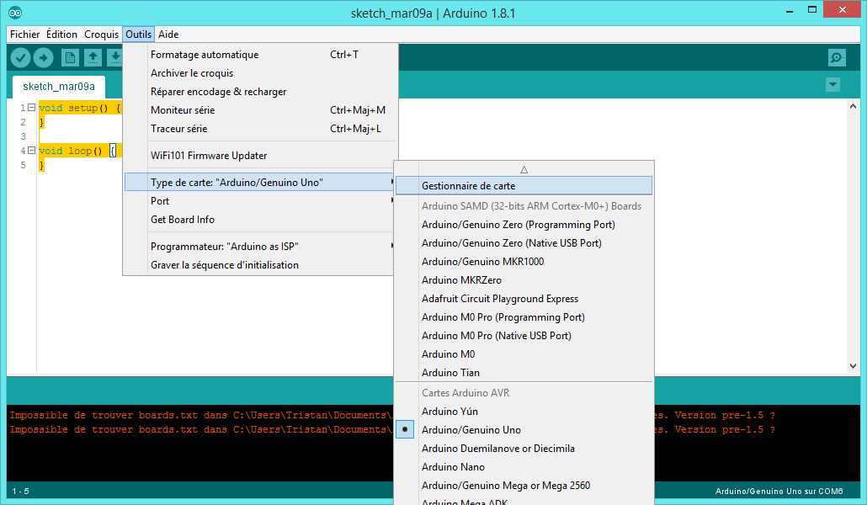Select the Arduino MKRZero board

[x=524, y=280]
